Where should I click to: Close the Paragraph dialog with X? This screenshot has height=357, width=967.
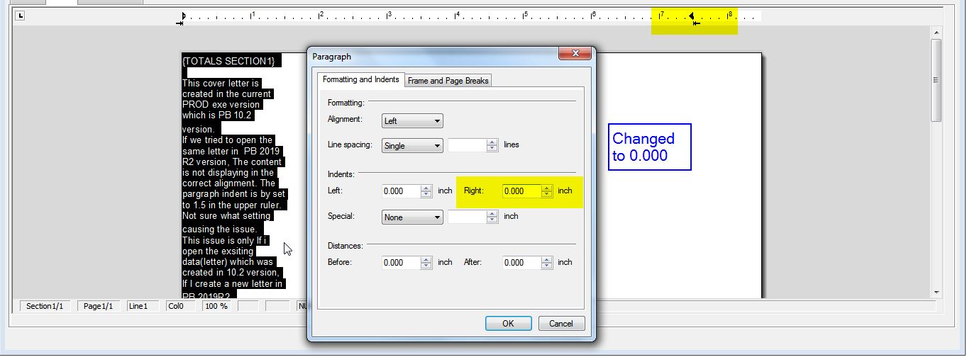coord(575,55)
